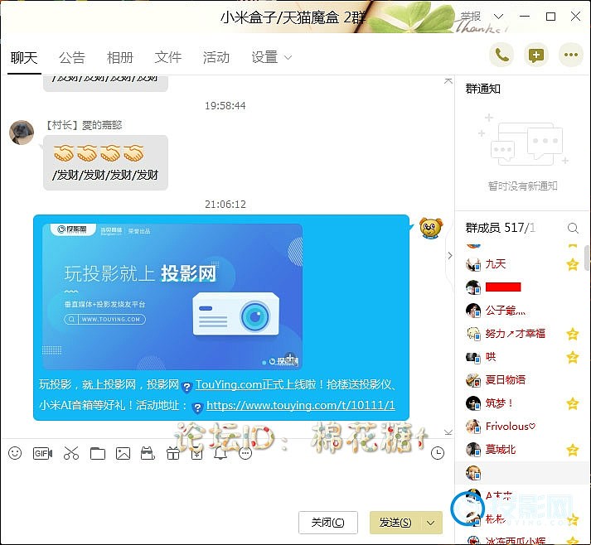Select member 九天 in list
The width and height of the screenshot is (591, 545).
coord(522,264)
